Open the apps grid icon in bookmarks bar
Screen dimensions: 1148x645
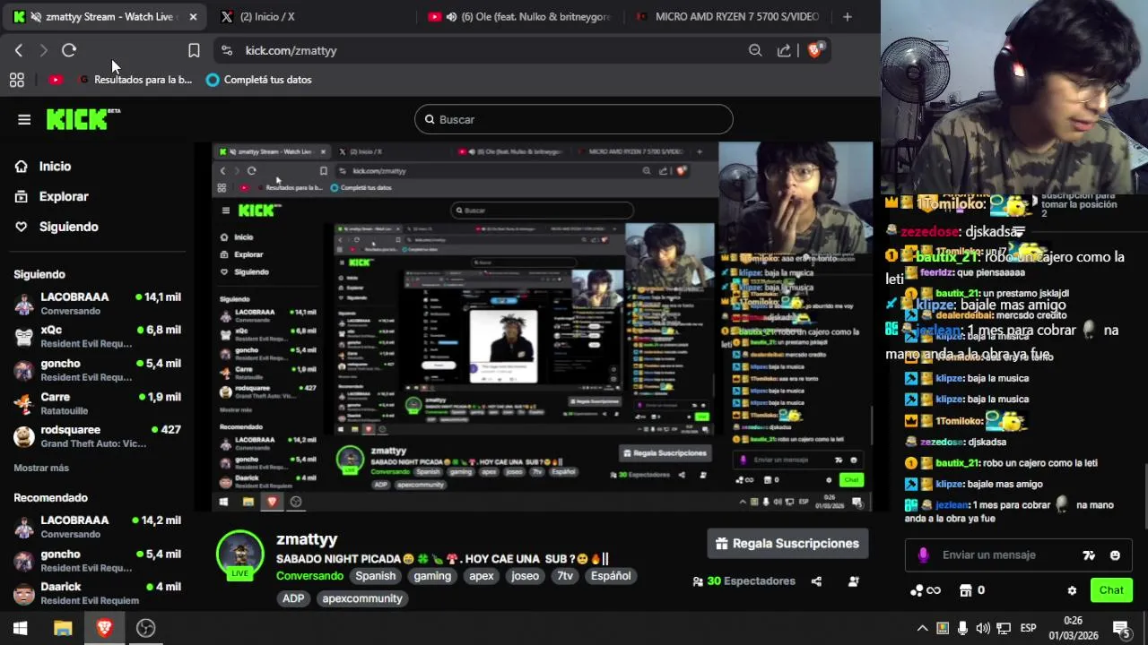16,80
